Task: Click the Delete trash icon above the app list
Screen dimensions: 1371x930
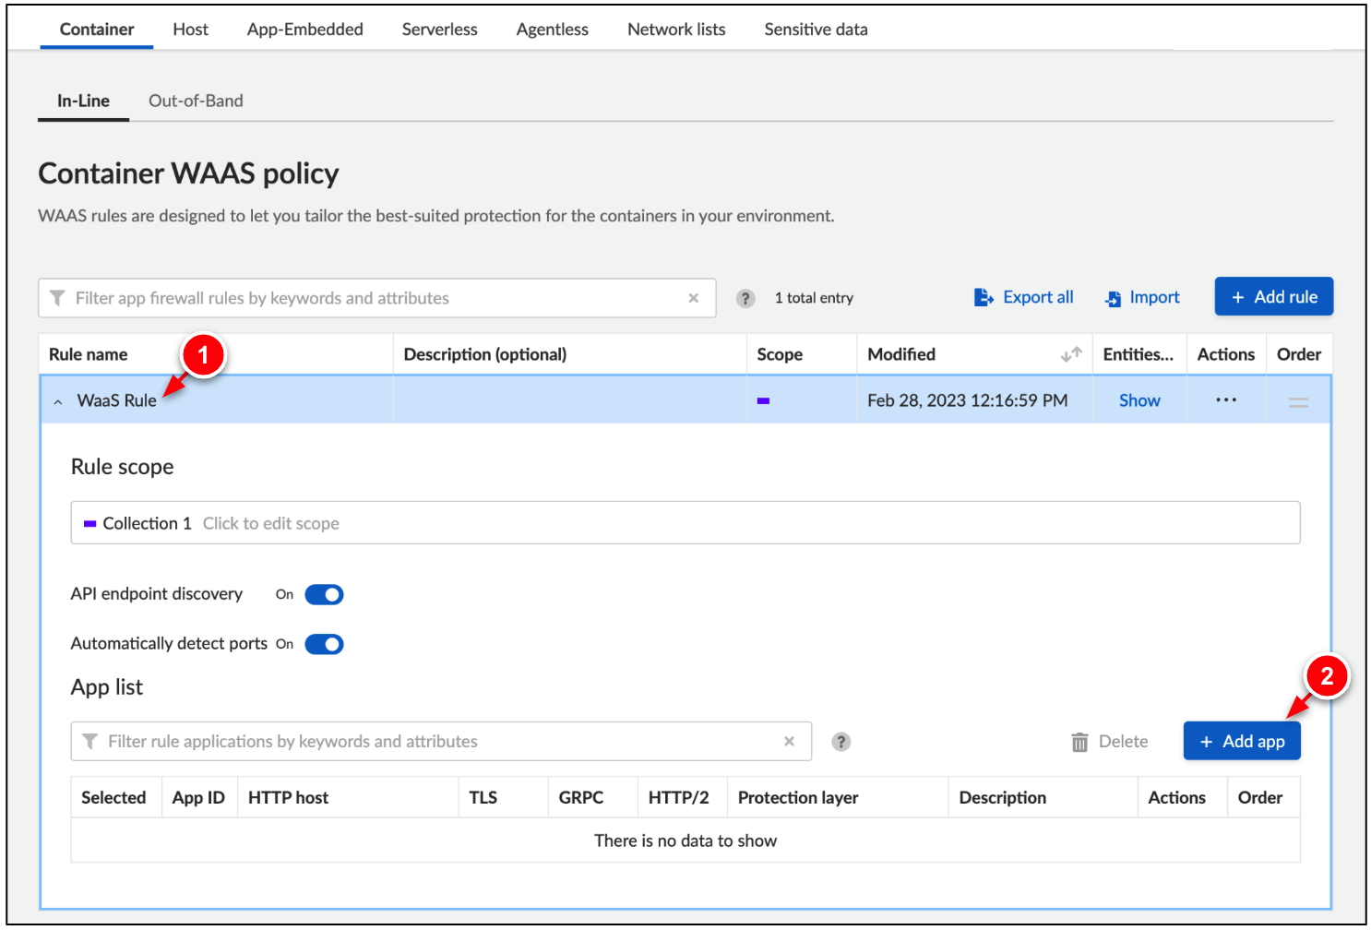Action: click(x=1079, y=741)
